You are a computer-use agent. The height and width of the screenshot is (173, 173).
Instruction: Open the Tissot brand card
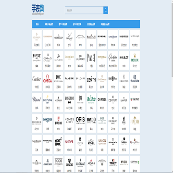point(113,164)
